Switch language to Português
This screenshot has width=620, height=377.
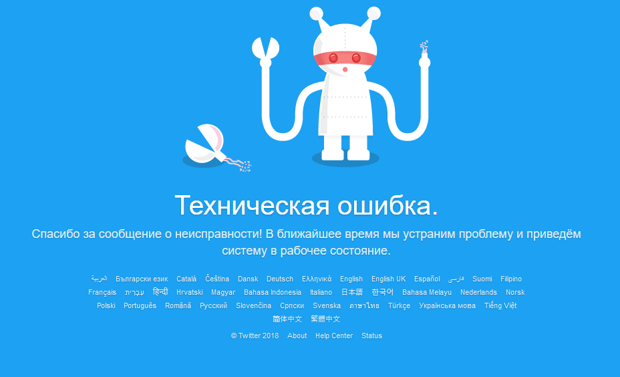(140, 305)
